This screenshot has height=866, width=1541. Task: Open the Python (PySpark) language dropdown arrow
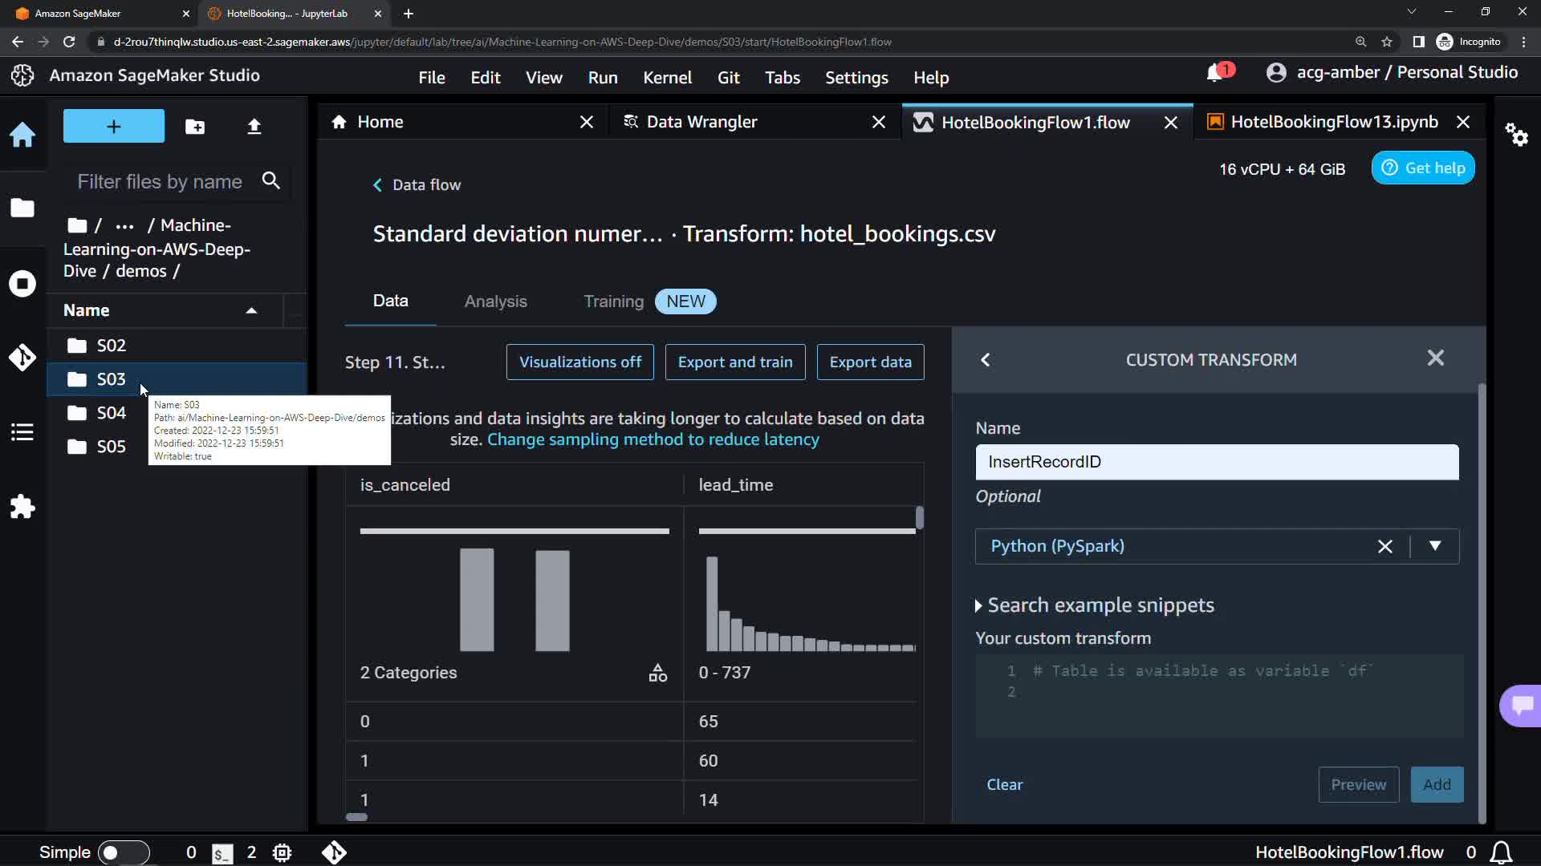1435,546
